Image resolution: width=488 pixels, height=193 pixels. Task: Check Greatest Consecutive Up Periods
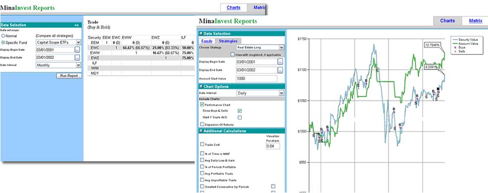pos(202,187)
